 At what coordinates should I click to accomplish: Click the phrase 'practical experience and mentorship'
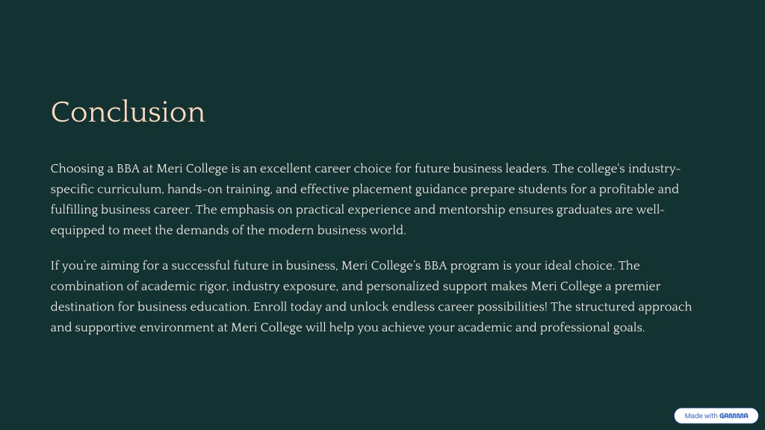coord(400,210)
